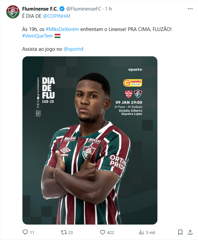Open the #VemQueTem hashtag
Viewport: 198px width, 240px height.
click(37, 36)
